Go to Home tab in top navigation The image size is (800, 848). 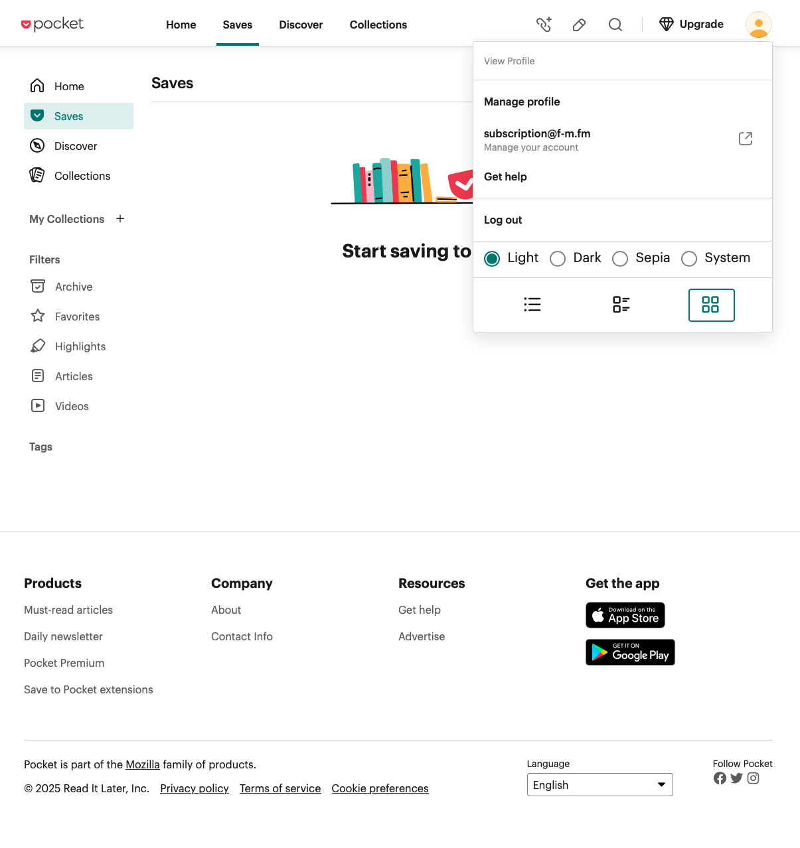pos(181,25)
